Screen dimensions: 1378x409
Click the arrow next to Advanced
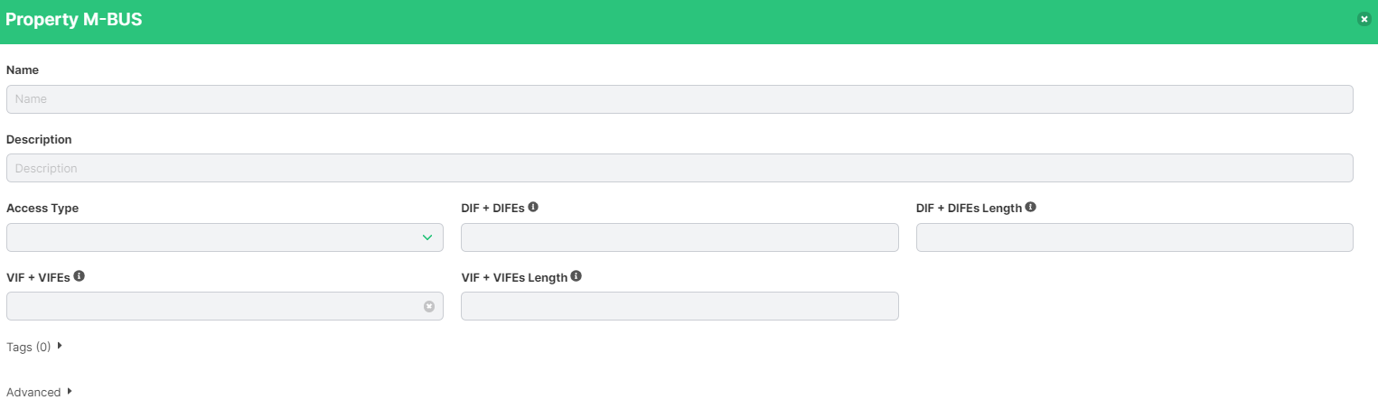(x=69, y=391)
